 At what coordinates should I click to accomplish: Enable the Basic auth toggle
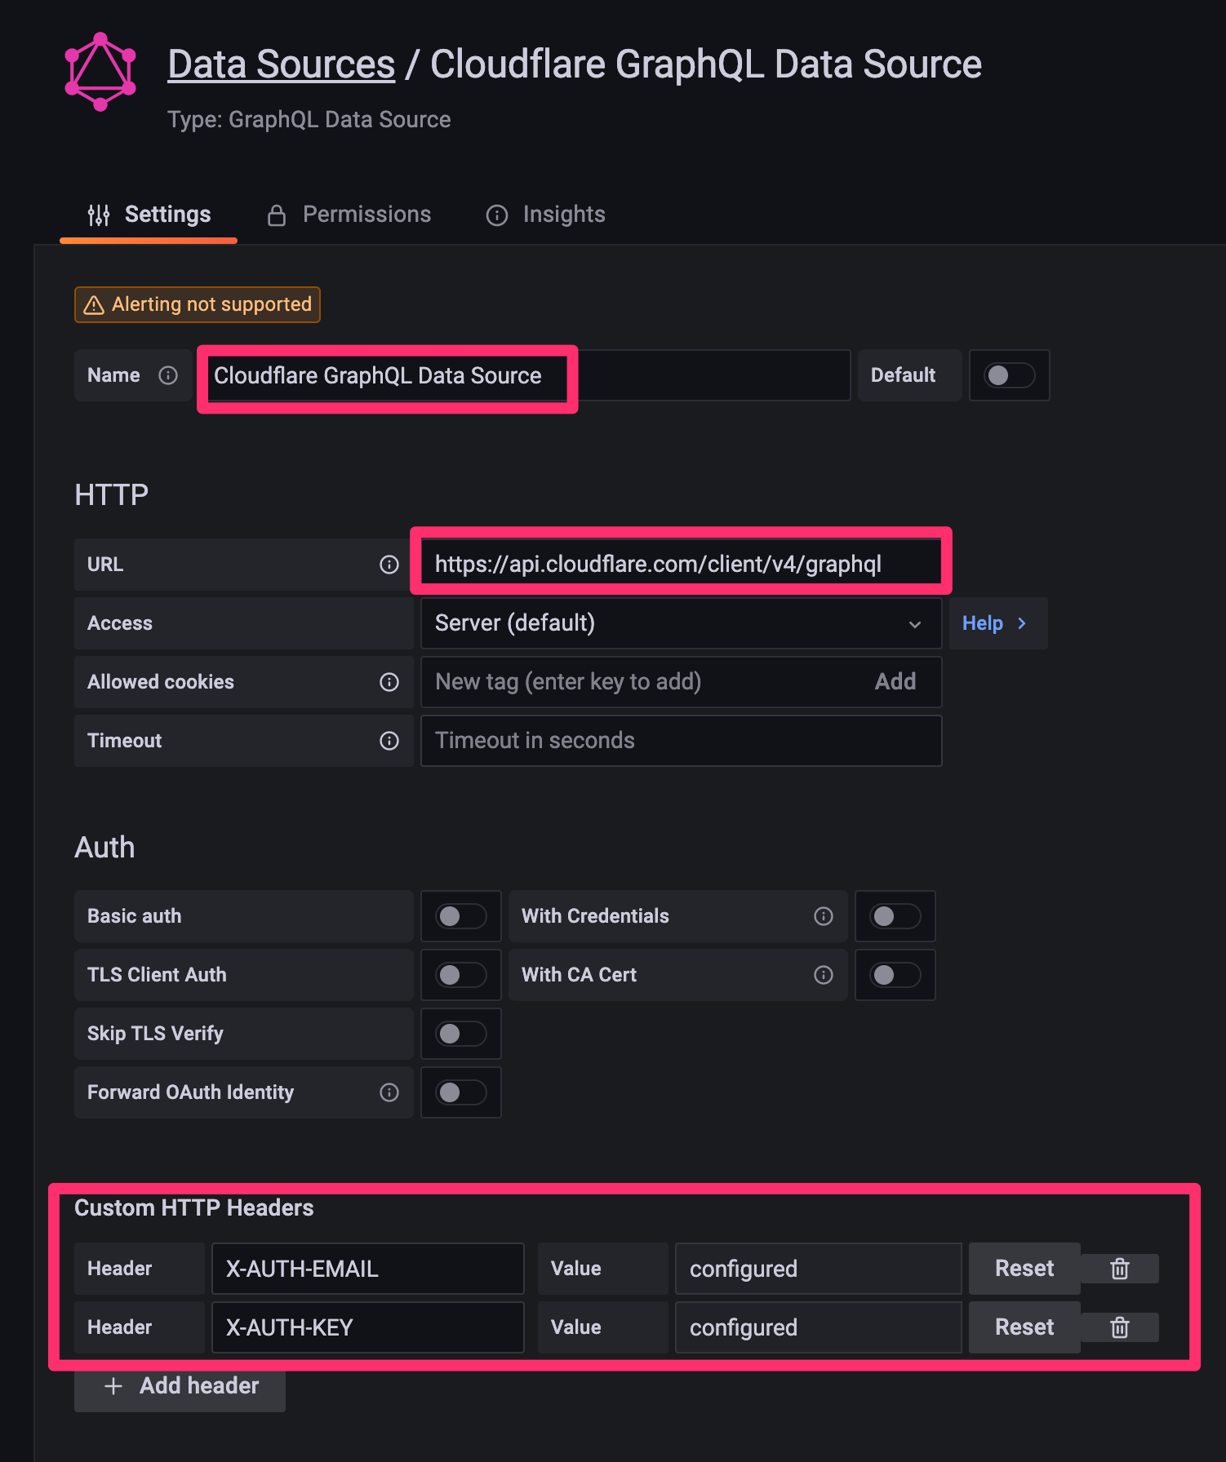(460, 916)
